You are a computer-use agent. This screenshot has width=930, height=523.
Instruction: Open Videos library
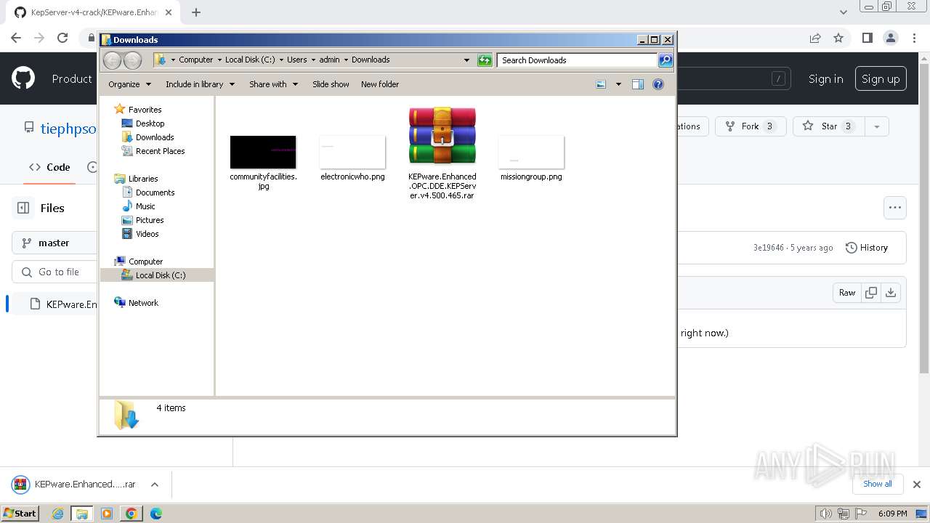pyautogui.click(x=147, y=234)
